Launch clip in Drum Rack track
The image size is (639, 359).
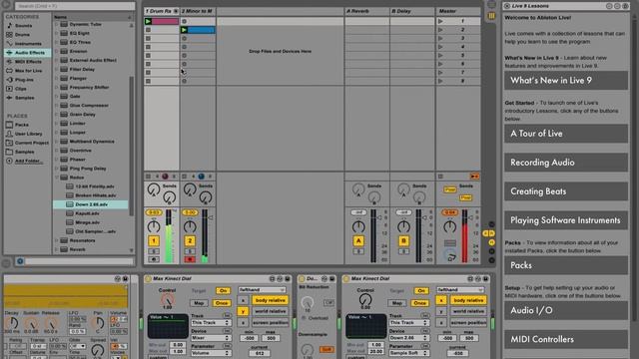point(149,21)
